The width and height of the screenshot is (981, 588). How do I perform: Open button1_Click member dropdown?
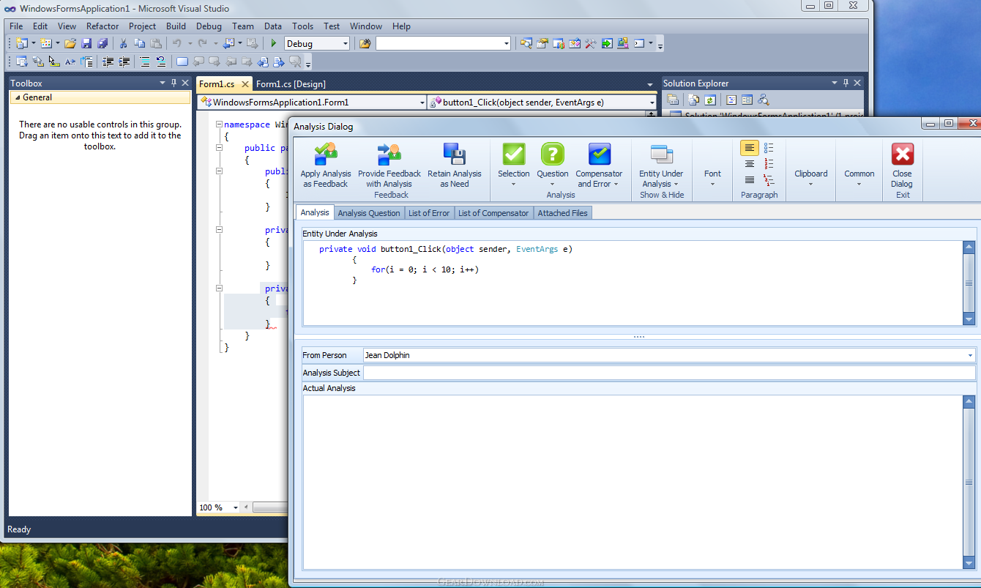[x=652, y=103]
